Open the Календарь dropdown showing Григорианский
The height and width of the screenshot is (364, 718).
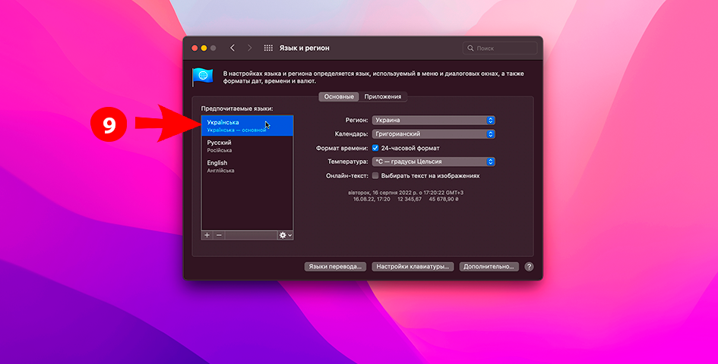433,134
